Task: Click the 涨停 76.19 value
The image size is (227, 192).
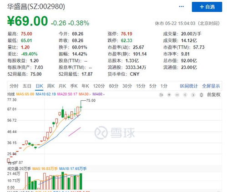Action: (x=126, y=34)
